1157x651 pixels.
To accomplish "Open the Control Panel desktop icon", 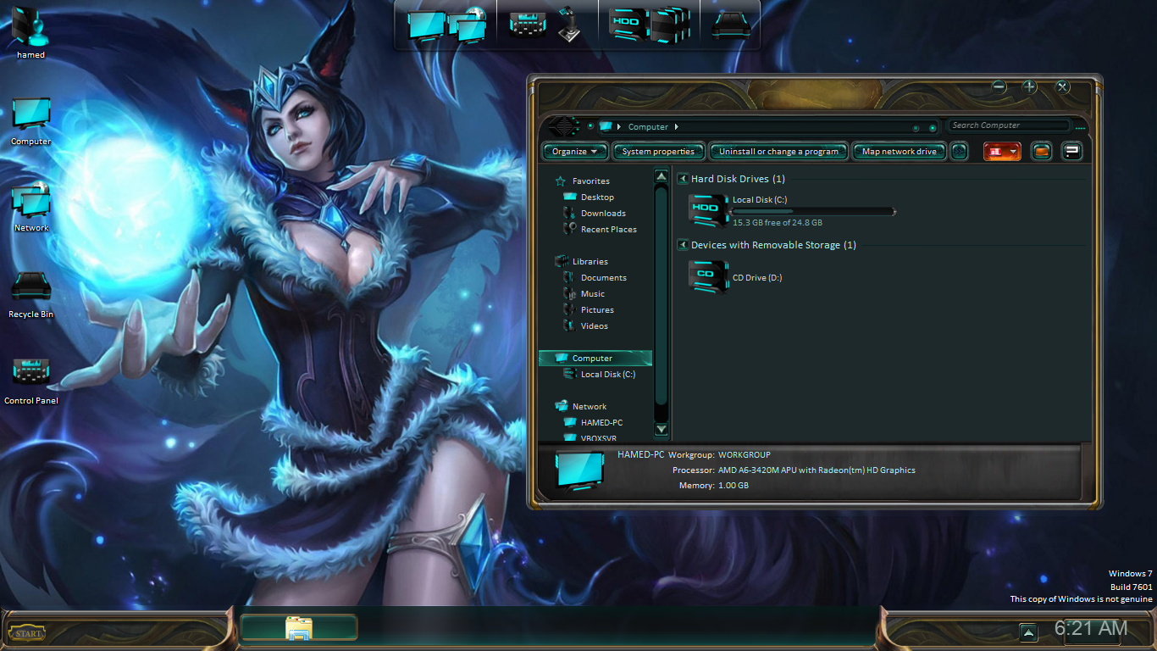I will click(x=31, y=373).
